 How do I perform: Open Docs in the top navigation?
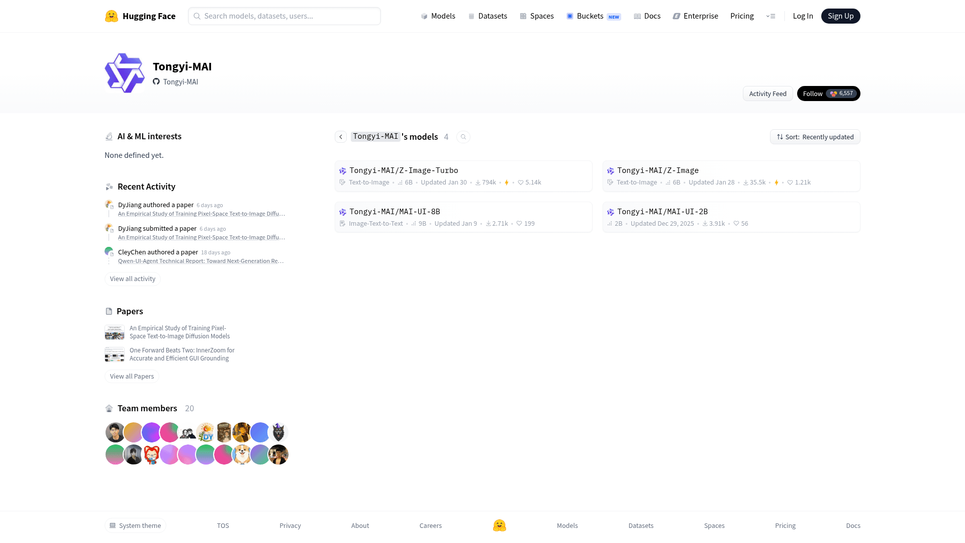coord(647,16)
